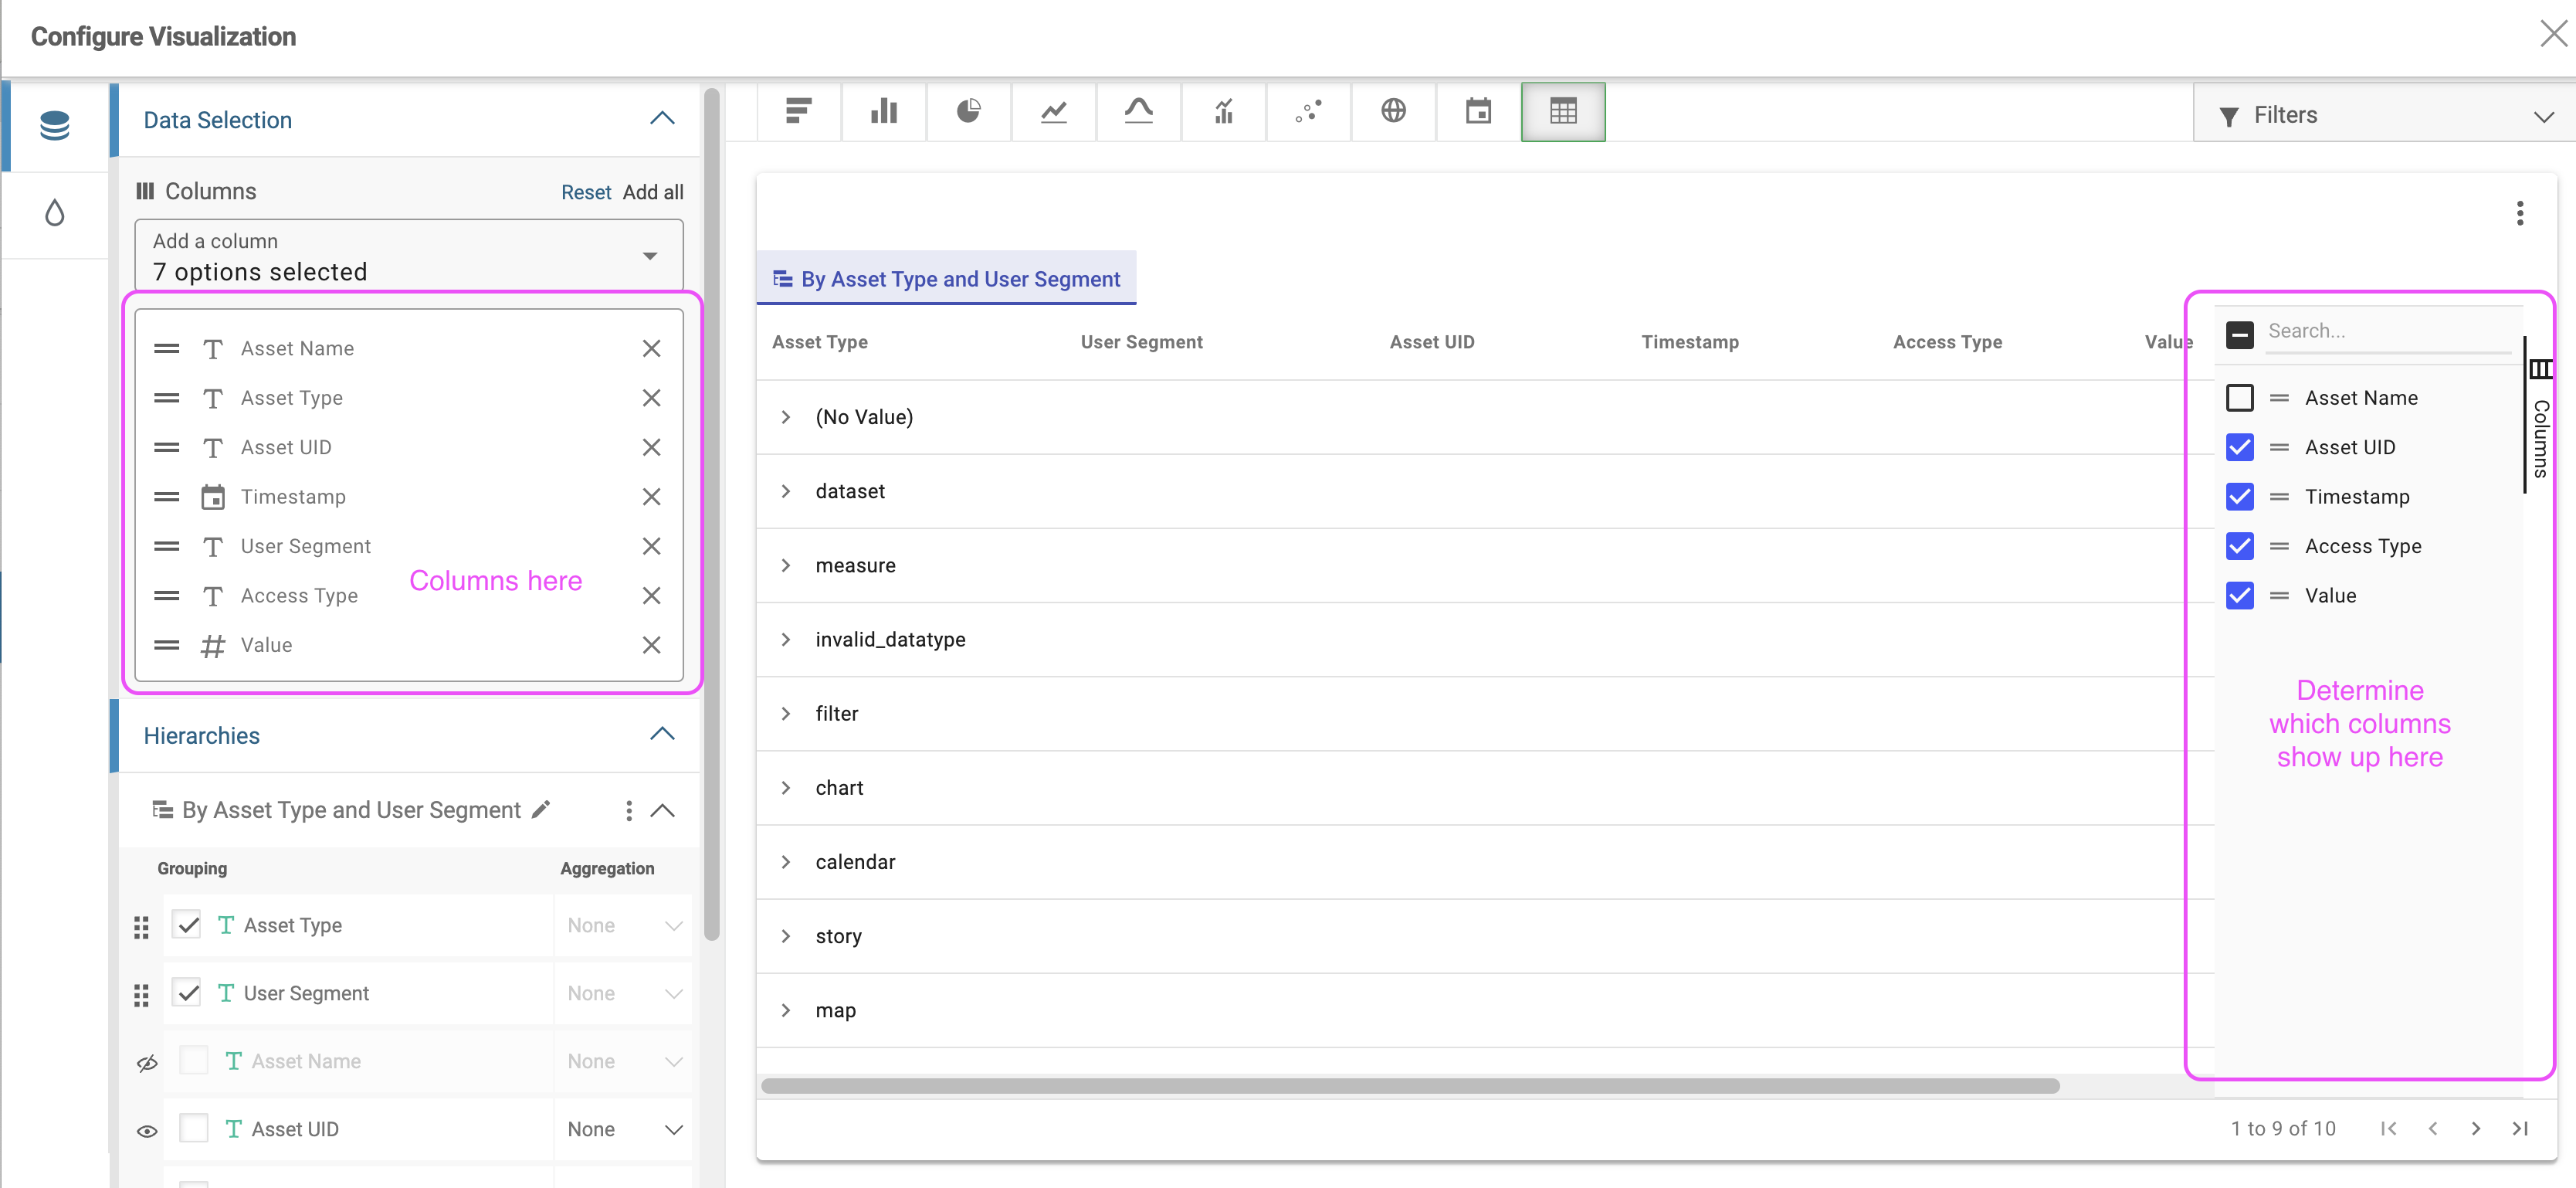The height and width of the screenshot is (1188, 2576).
Task: Select By Asset Type and User Segment tab
Action: click(x=946, y=279)
